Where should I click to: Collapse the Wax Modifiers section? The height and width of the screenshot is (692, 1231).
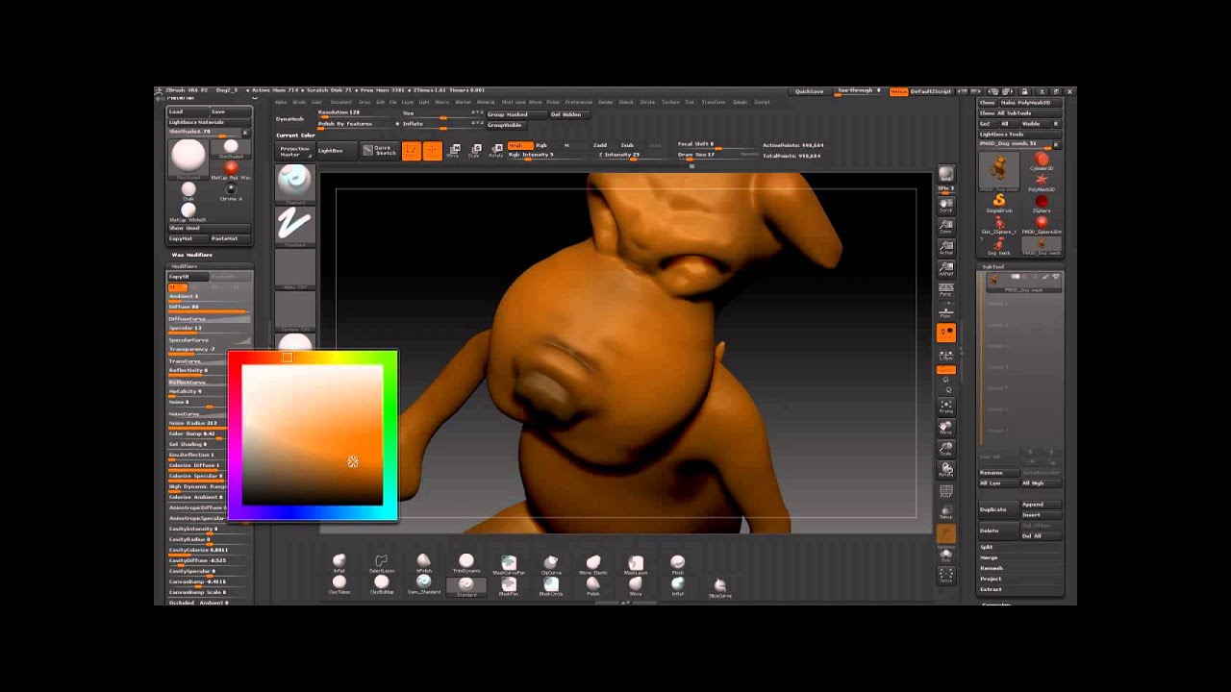[191, 255]
